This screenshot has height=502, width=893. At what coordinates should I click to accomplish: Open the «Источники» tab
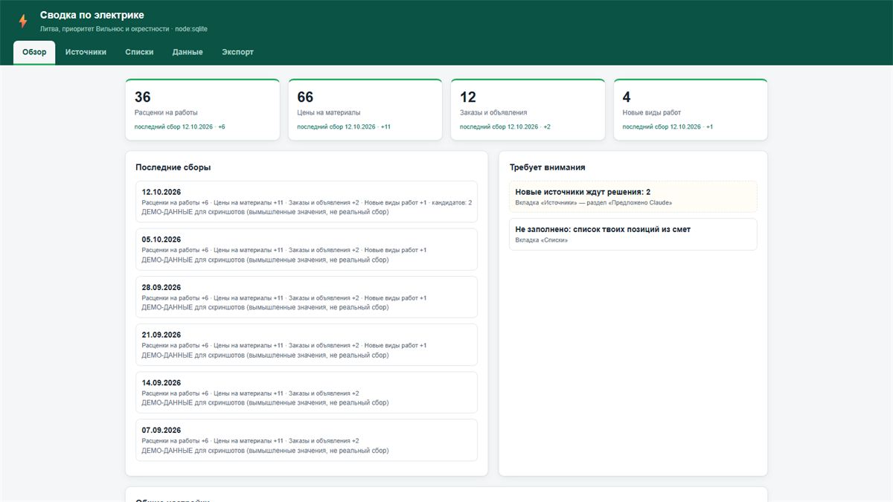86,52
